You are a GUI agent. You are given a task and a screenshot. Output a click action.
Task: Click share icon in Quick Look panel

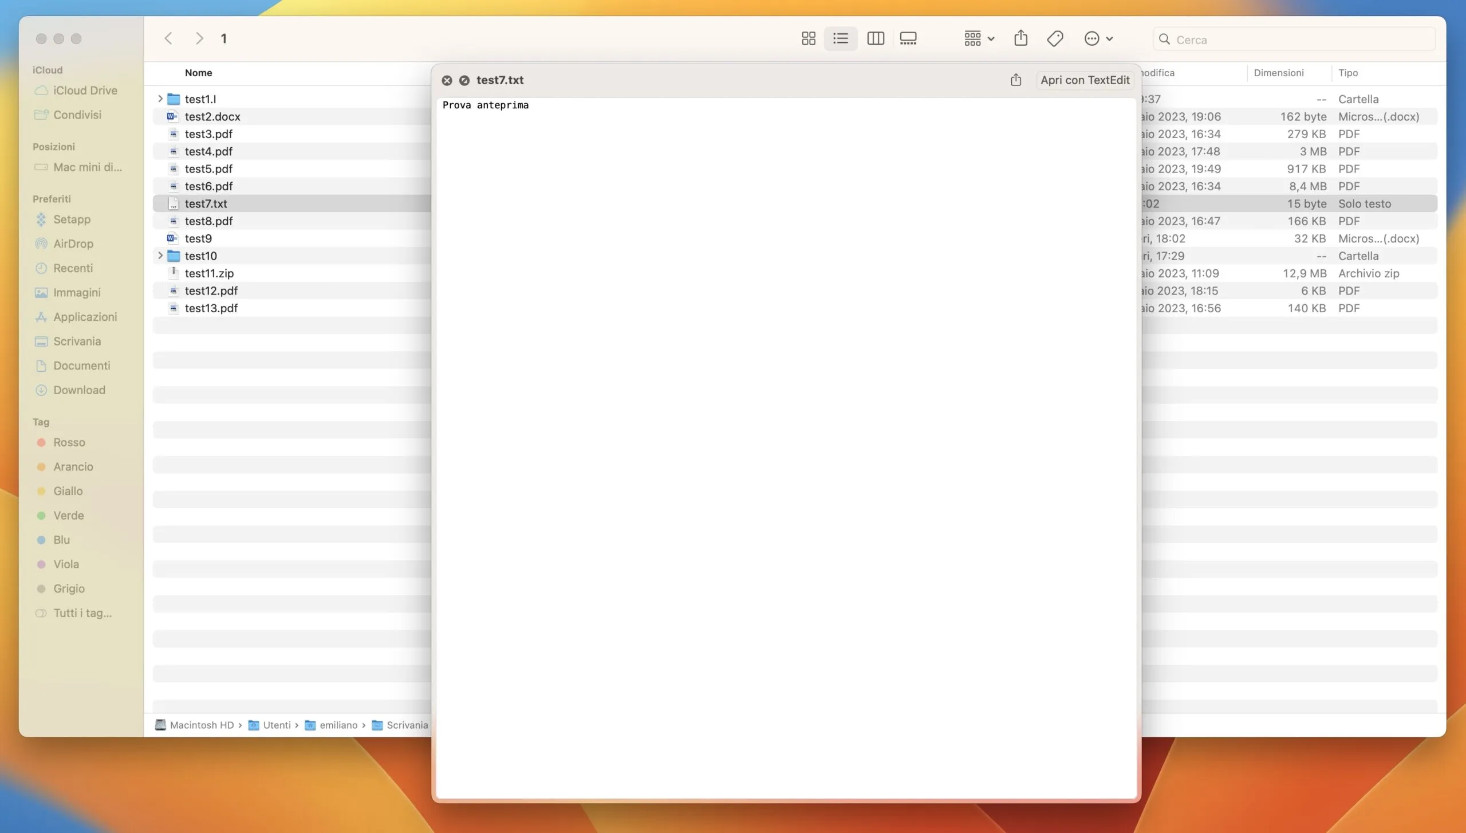pyautogui.click(x=1015, y=80)
